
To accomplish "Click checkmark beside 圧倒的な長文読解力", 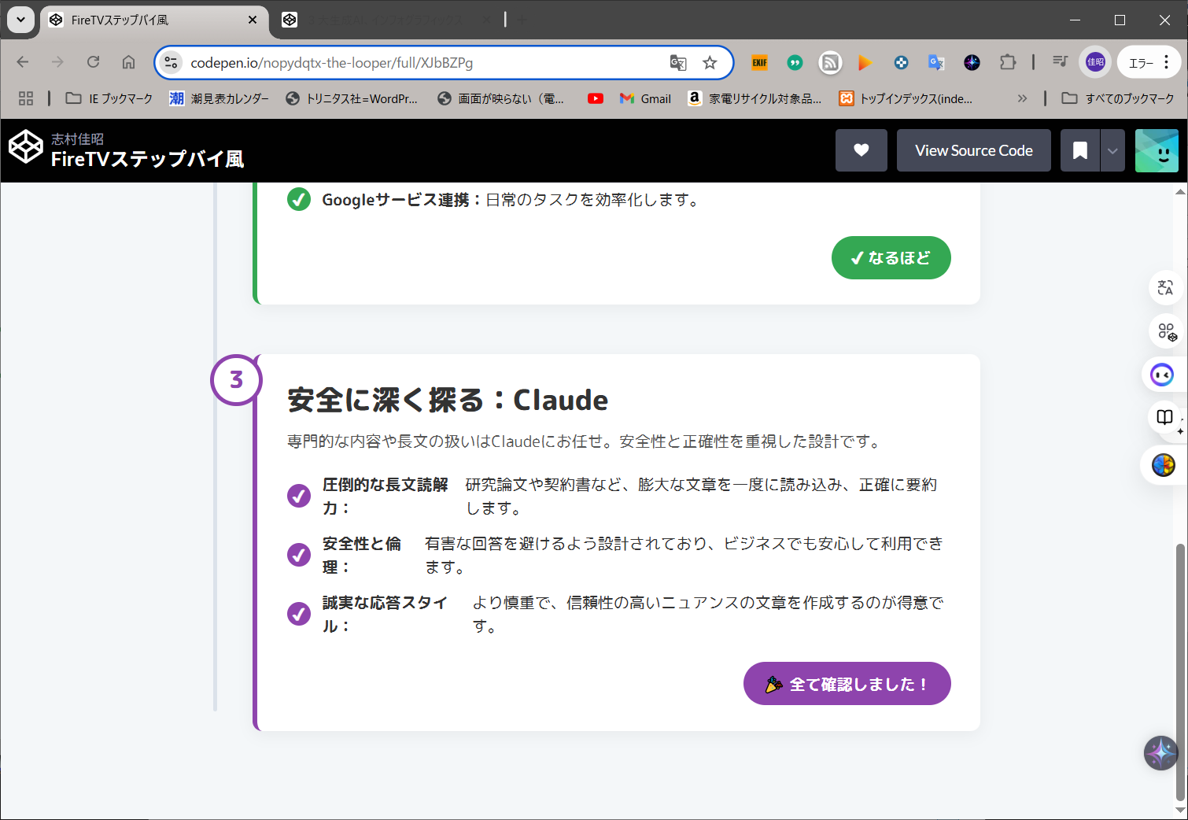I will (x=299, y=496).
